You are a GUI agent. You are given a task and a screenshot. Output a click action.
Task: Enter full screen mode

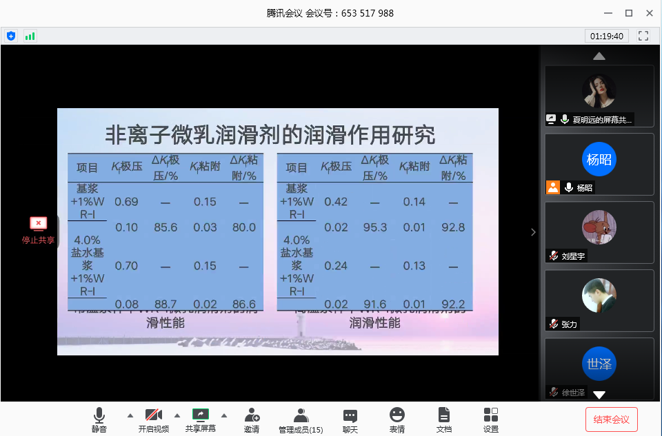click(643, 36)
